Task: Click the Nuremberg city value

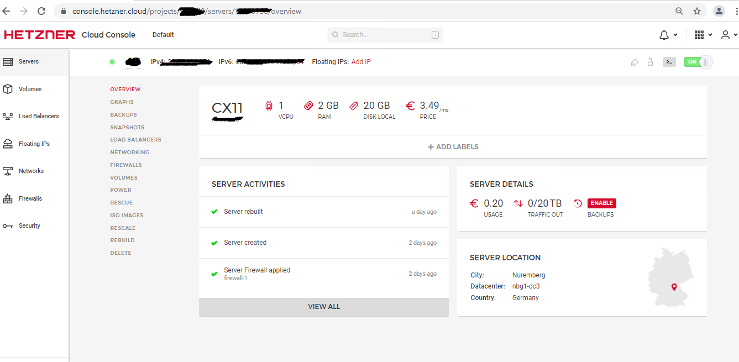Action: [528, 275]
